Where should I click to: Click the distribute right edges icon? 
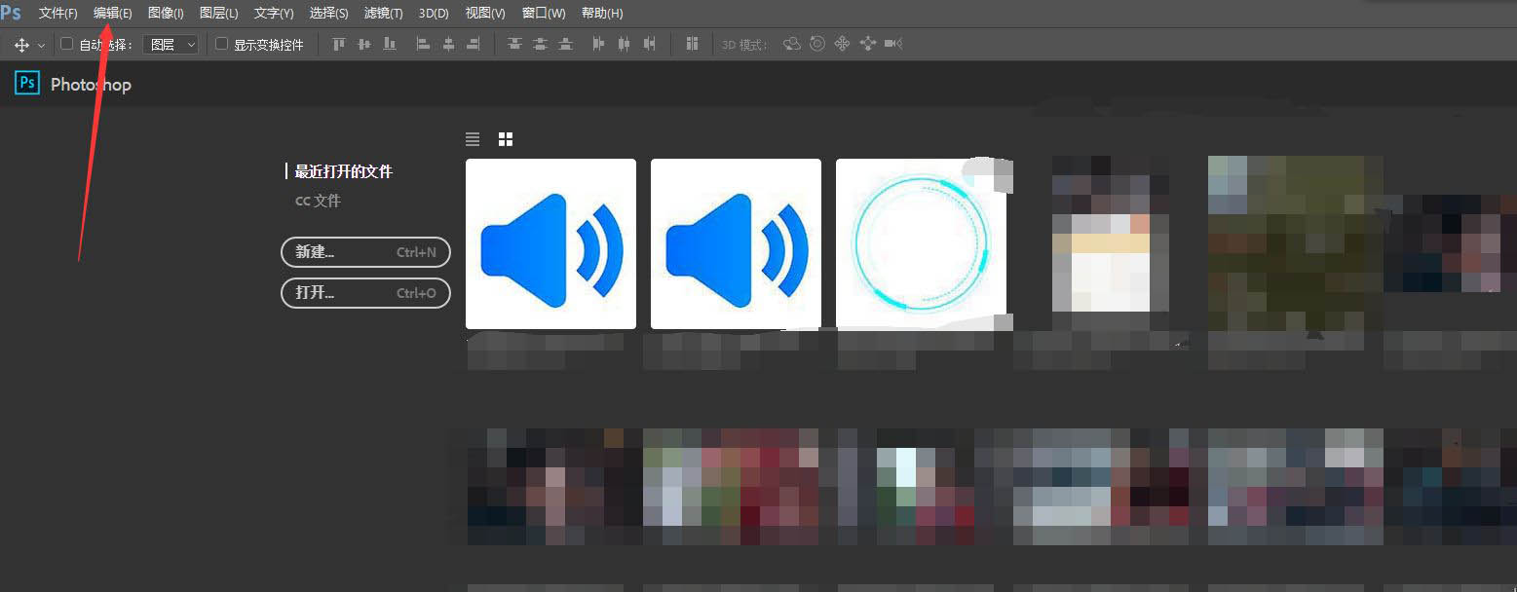click(x=650, y=44)
